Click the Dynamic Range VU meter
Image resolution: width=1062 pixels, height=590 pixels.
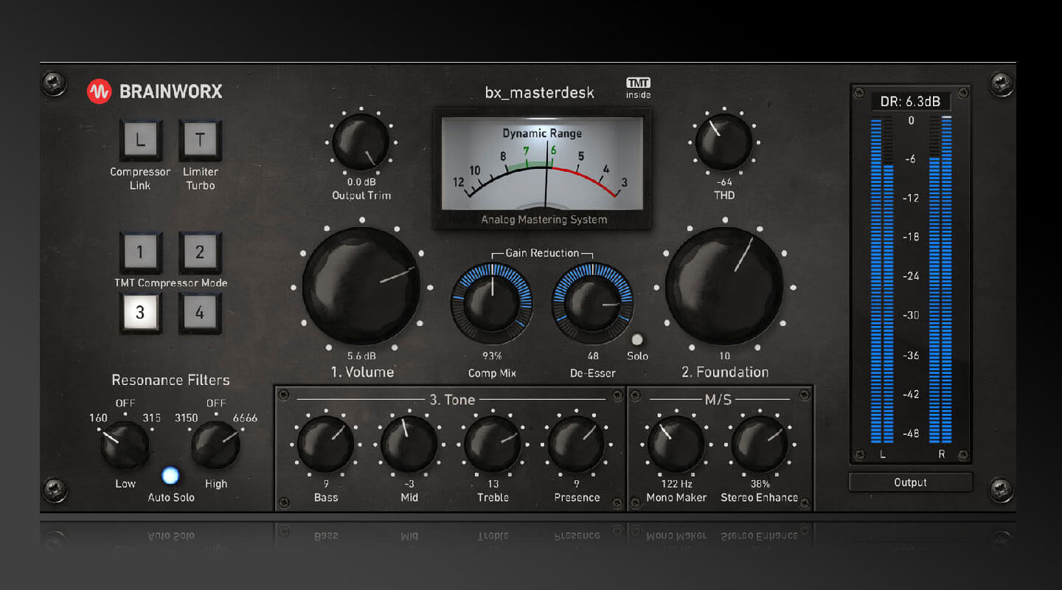pyautogui.click(x=542, y=168)
